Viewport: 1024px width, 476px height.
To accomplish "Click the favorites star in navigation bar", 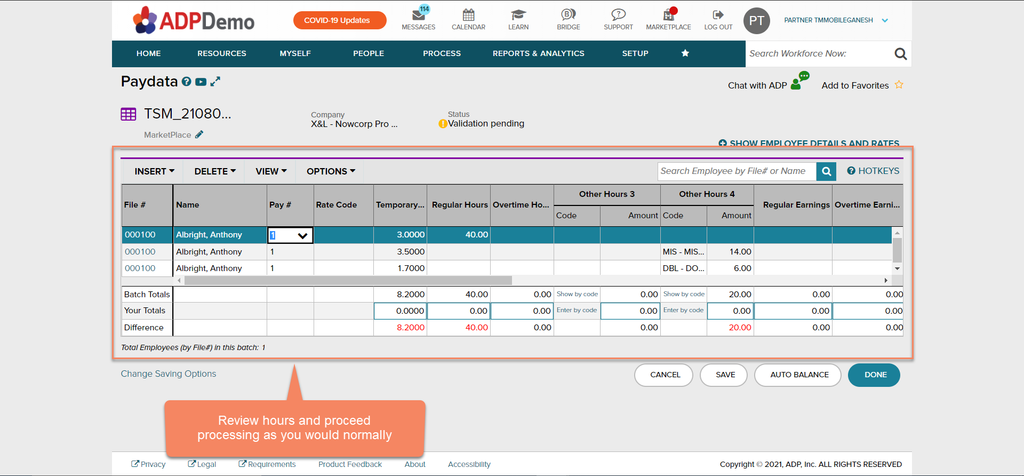I will [685, 53].
